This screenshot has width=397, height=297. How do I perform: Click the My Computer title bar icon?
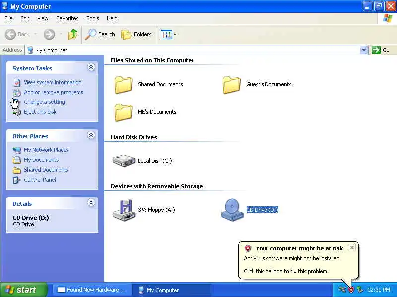tap(5, 6)
